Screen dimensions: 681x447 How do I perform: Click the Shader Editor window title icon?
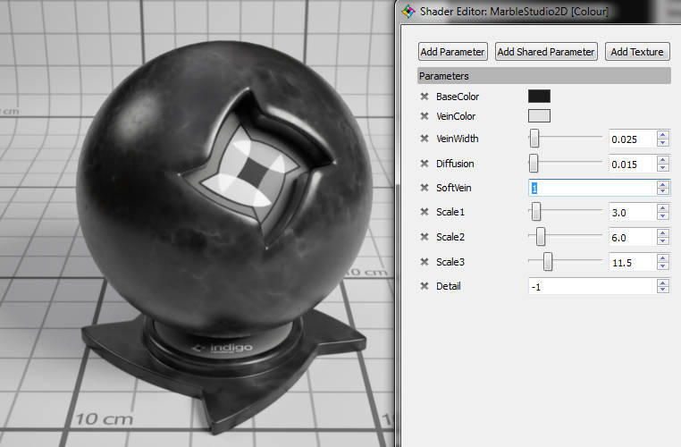[408, 11]
